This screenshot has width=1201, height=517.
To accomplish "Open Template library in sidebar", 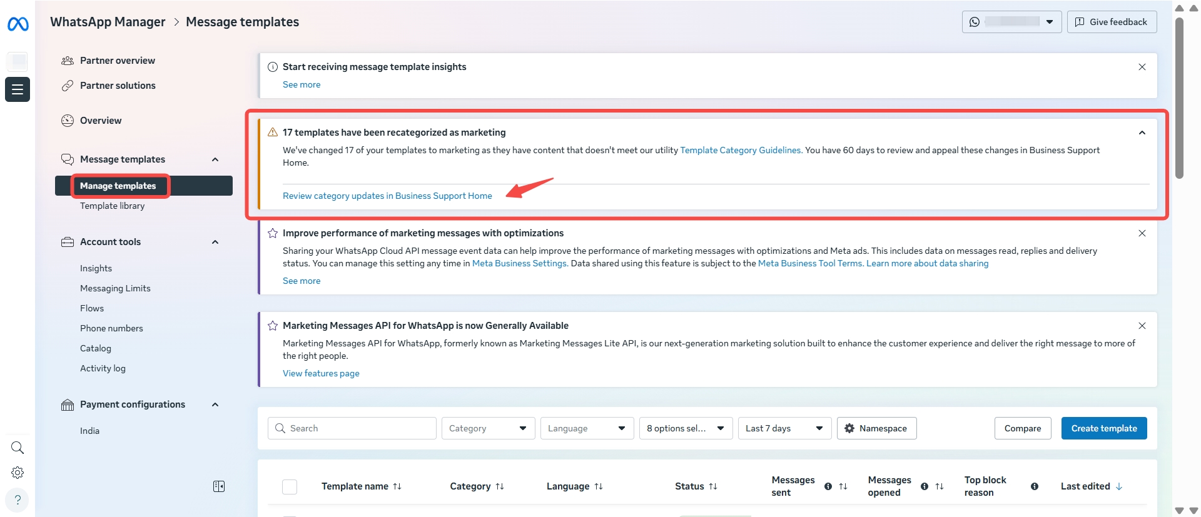I will pos(112,206).
